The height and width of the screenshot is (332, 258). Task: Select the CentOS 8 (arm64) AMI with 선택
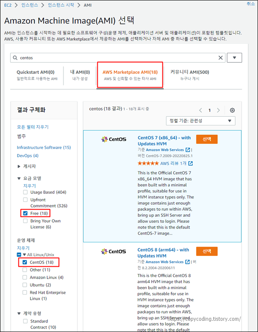click(x=207, y=251)
